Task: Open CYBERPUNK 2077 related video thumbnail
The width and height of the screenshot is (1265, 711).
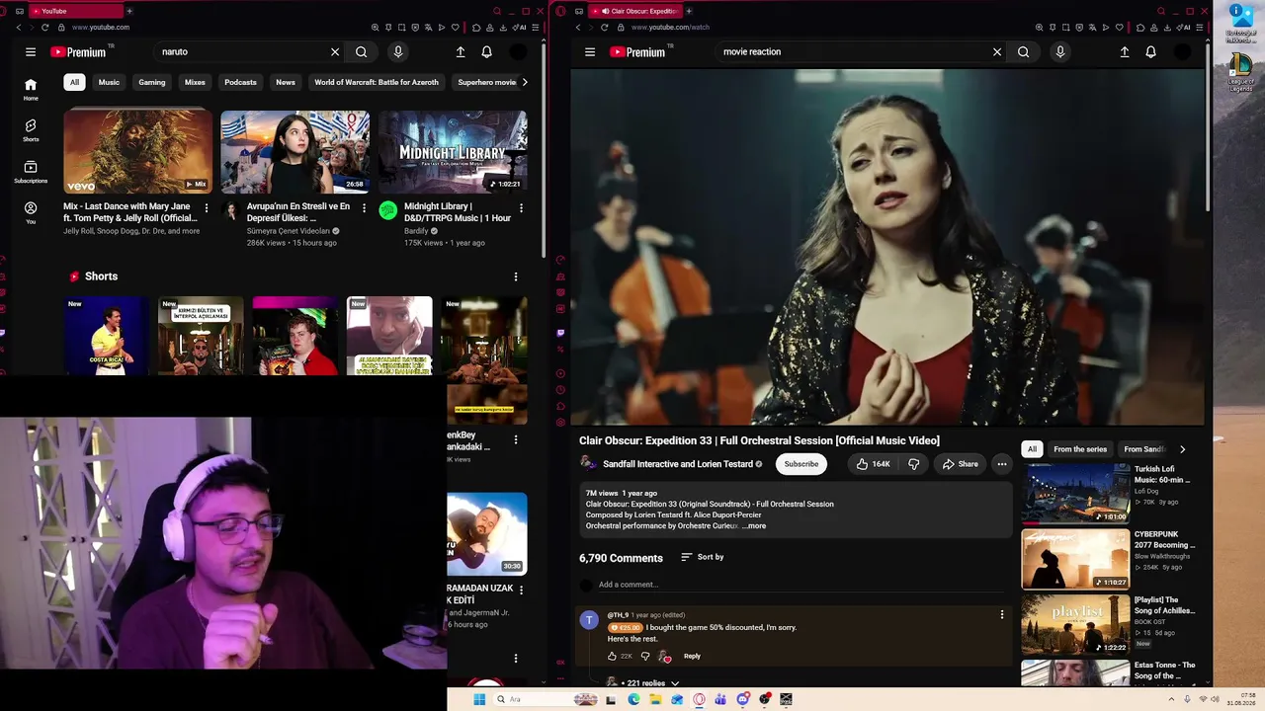Action: (x=1075, y=559)
